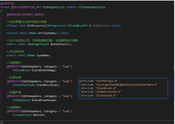
Task: Click the comment 设置字体
Action: (14, 77)
